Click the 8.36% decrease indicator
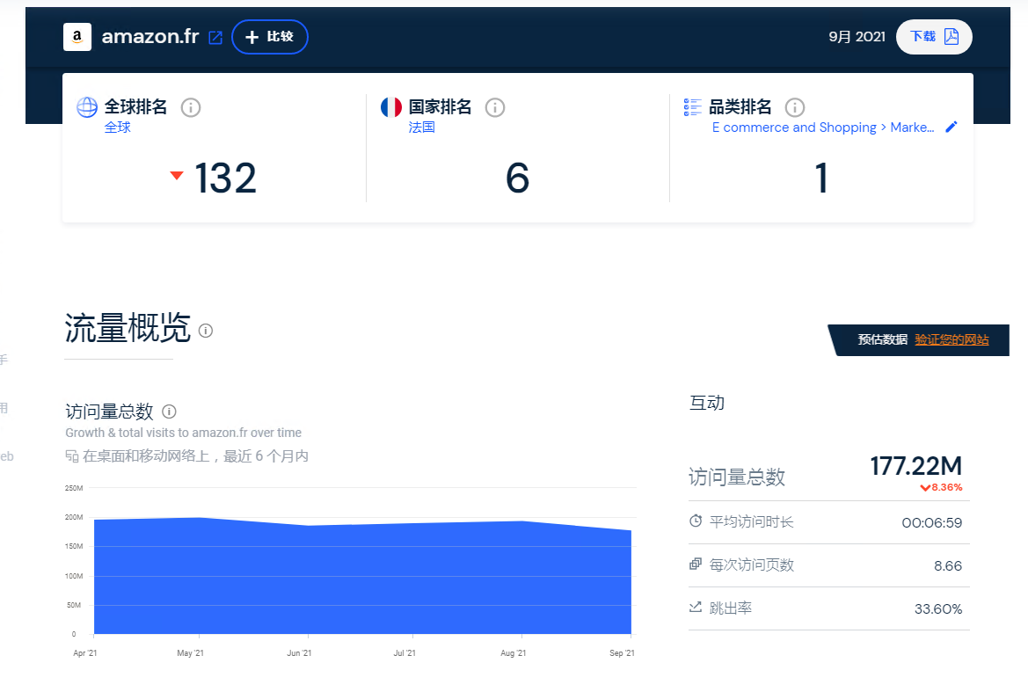This screenshot has height=692, width=1028. [x=941, y=487]
